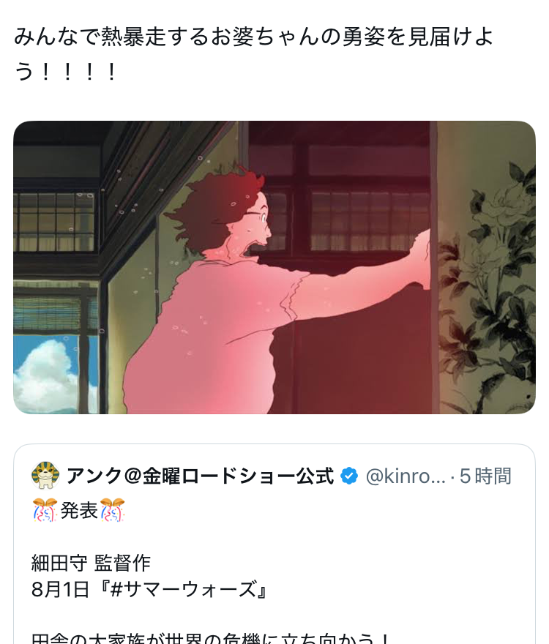The height and width of the screenshot is (644, 549).
Task: Click the 5時間 timestamp
Action: pos(485,476)
